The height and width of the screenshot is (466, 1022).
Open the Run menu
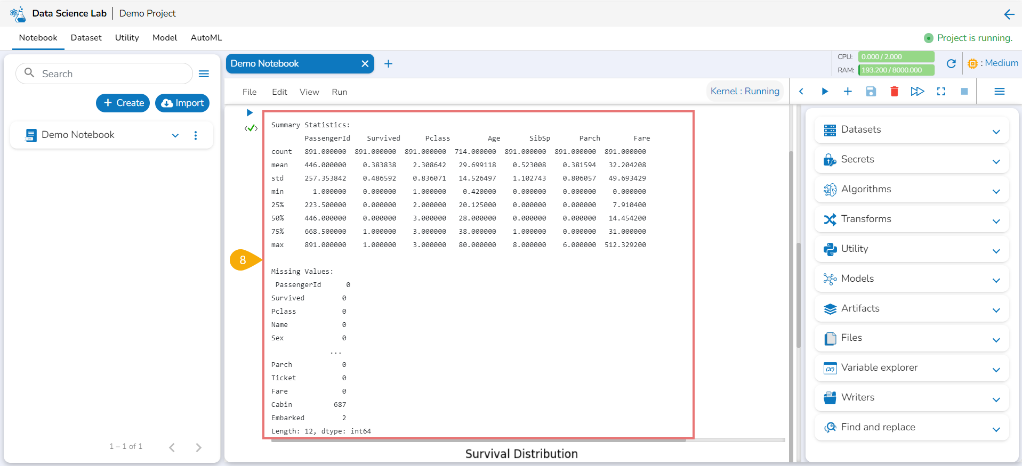[x=339, y=92]
